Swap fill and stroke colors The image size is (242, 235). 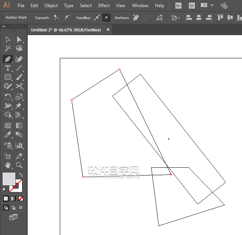(21, 175)
